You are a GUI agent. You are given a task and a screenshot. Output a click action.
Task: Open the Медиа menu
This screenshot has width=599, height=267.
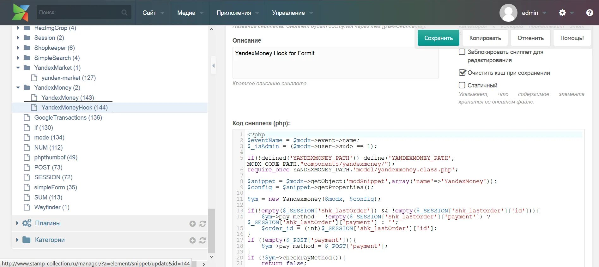(190, 13)
